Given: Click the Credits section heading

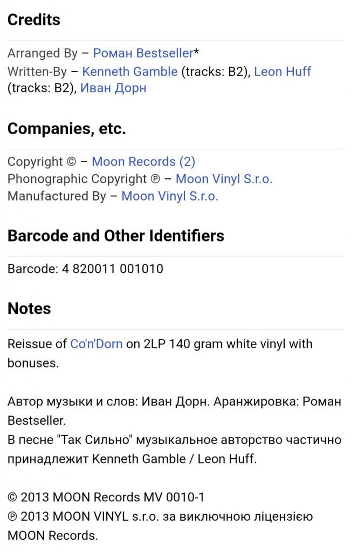Looking at the screenshot, I should tap(34, 20).
